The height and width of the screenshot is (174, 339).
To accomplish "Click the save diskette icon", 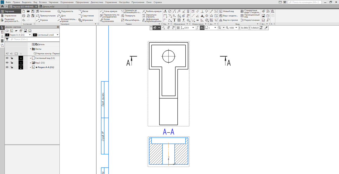I will pyautogui.click(x=33, y=11).
